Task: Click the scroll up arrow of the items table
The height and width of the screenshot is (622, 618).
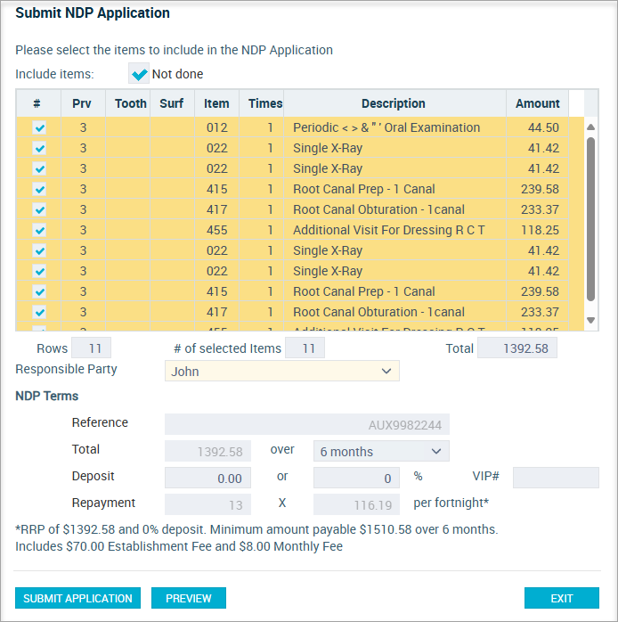Action: tap(590, 127)
